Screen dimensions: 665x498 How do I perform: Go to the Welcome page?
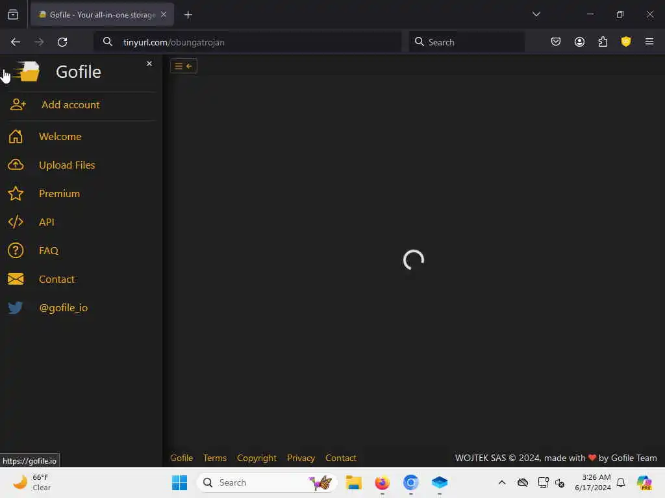[60, 136]
